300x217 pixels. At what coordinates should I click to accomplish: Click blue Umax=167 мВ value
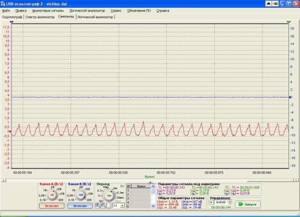click(192, 202)
